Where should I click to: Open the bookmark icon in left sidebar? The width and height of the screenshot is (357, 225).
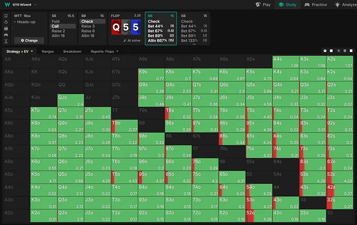tap(5, 15)
